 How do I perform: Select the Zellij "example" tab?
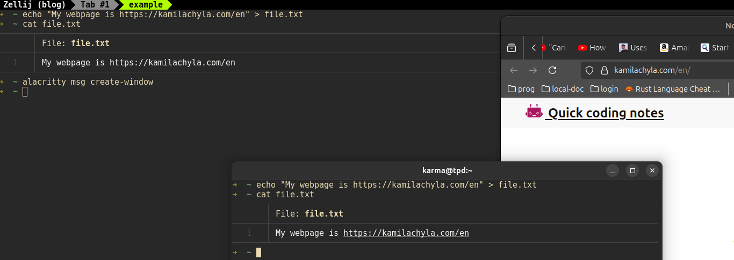(145, 5)
